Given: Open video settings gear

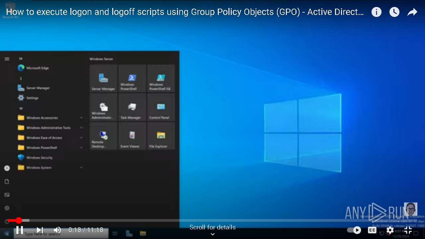Looking at the screenshot, I should click(390, 230).
